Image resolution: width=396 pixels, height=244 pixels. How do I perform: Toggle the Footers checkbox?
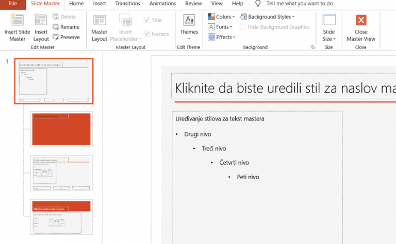click(x=147, y=34)
